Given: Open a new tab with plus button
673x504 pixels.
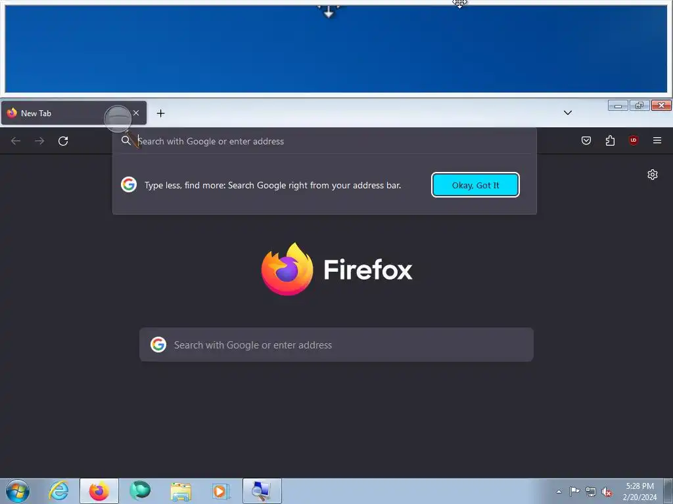Looking at the screenshot, I should click(x=160, y=113).
